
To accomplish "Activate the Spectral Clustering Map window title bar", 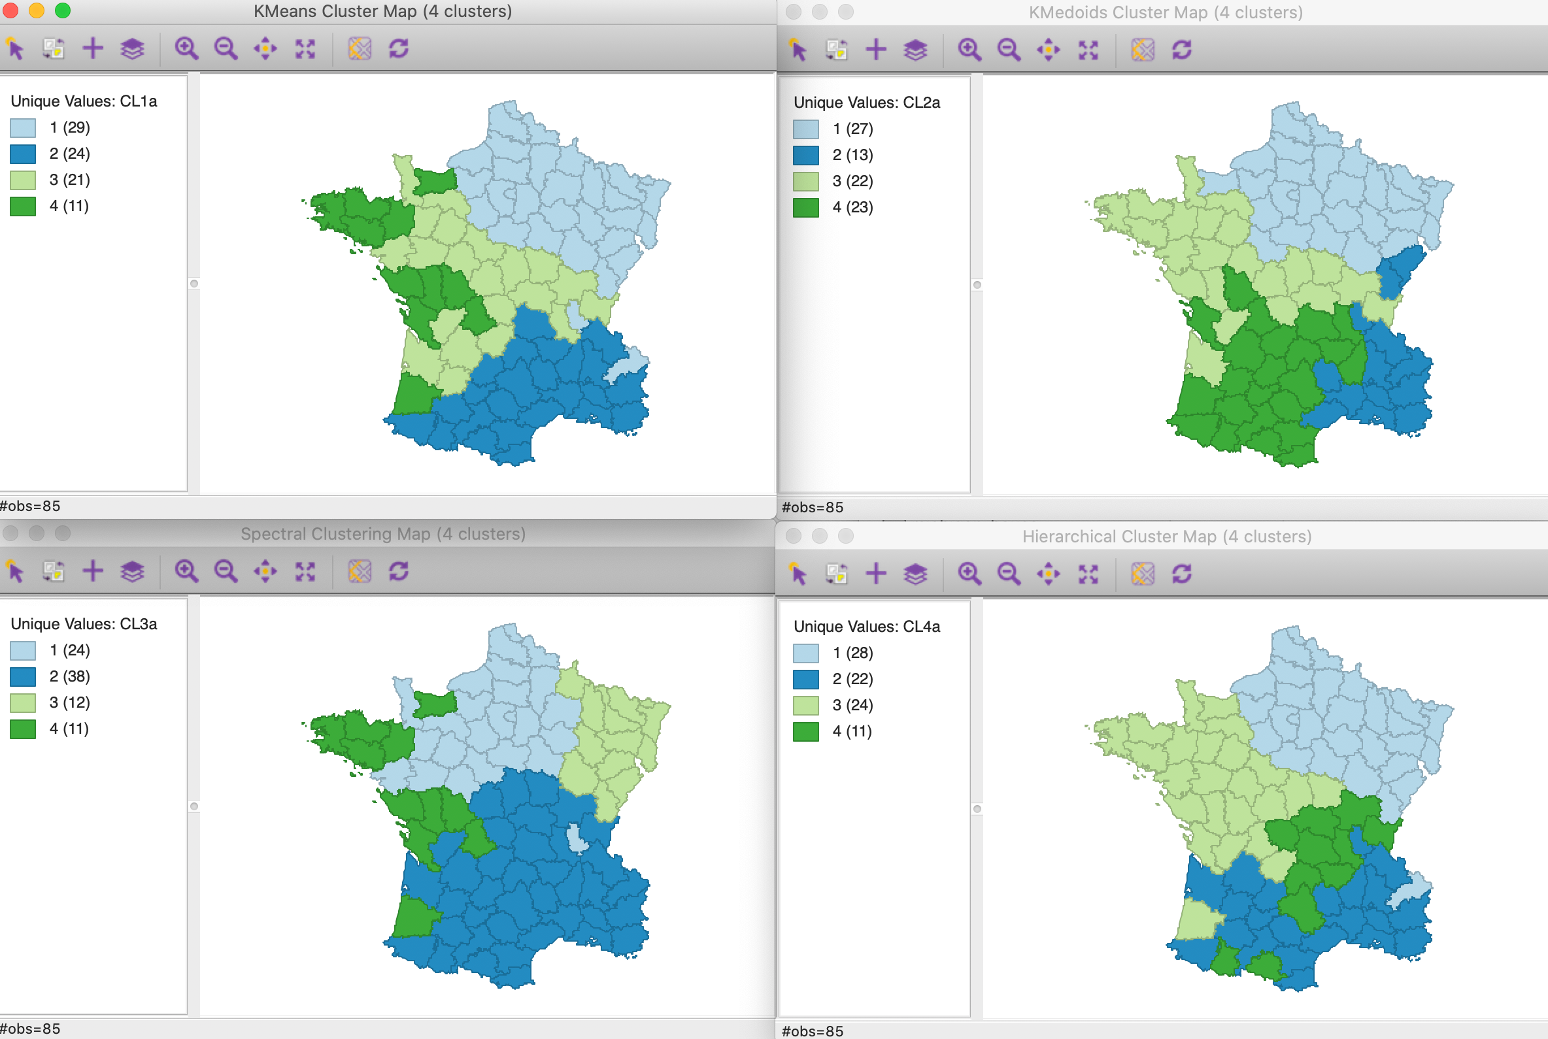I will coord(382,534).
